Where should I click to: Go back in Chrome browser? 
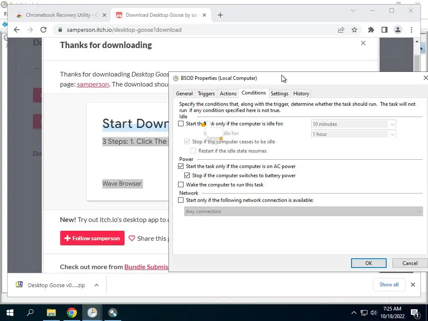tap(17, 30)
